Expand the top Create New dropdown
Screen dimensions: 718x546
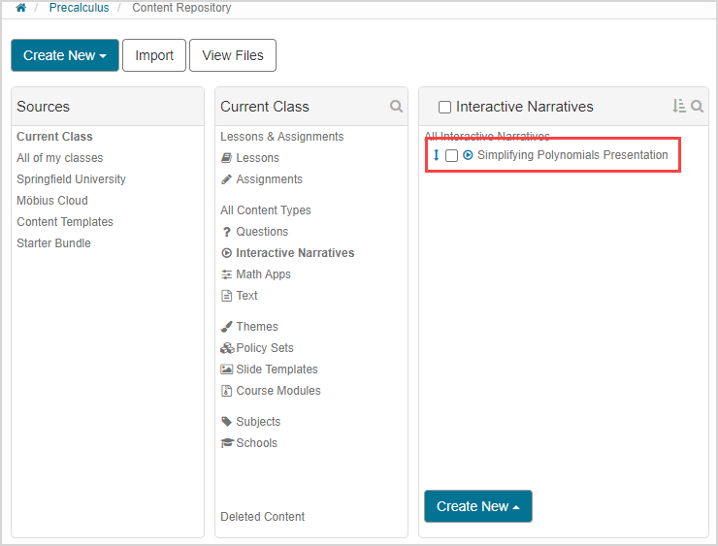point(65,55)
